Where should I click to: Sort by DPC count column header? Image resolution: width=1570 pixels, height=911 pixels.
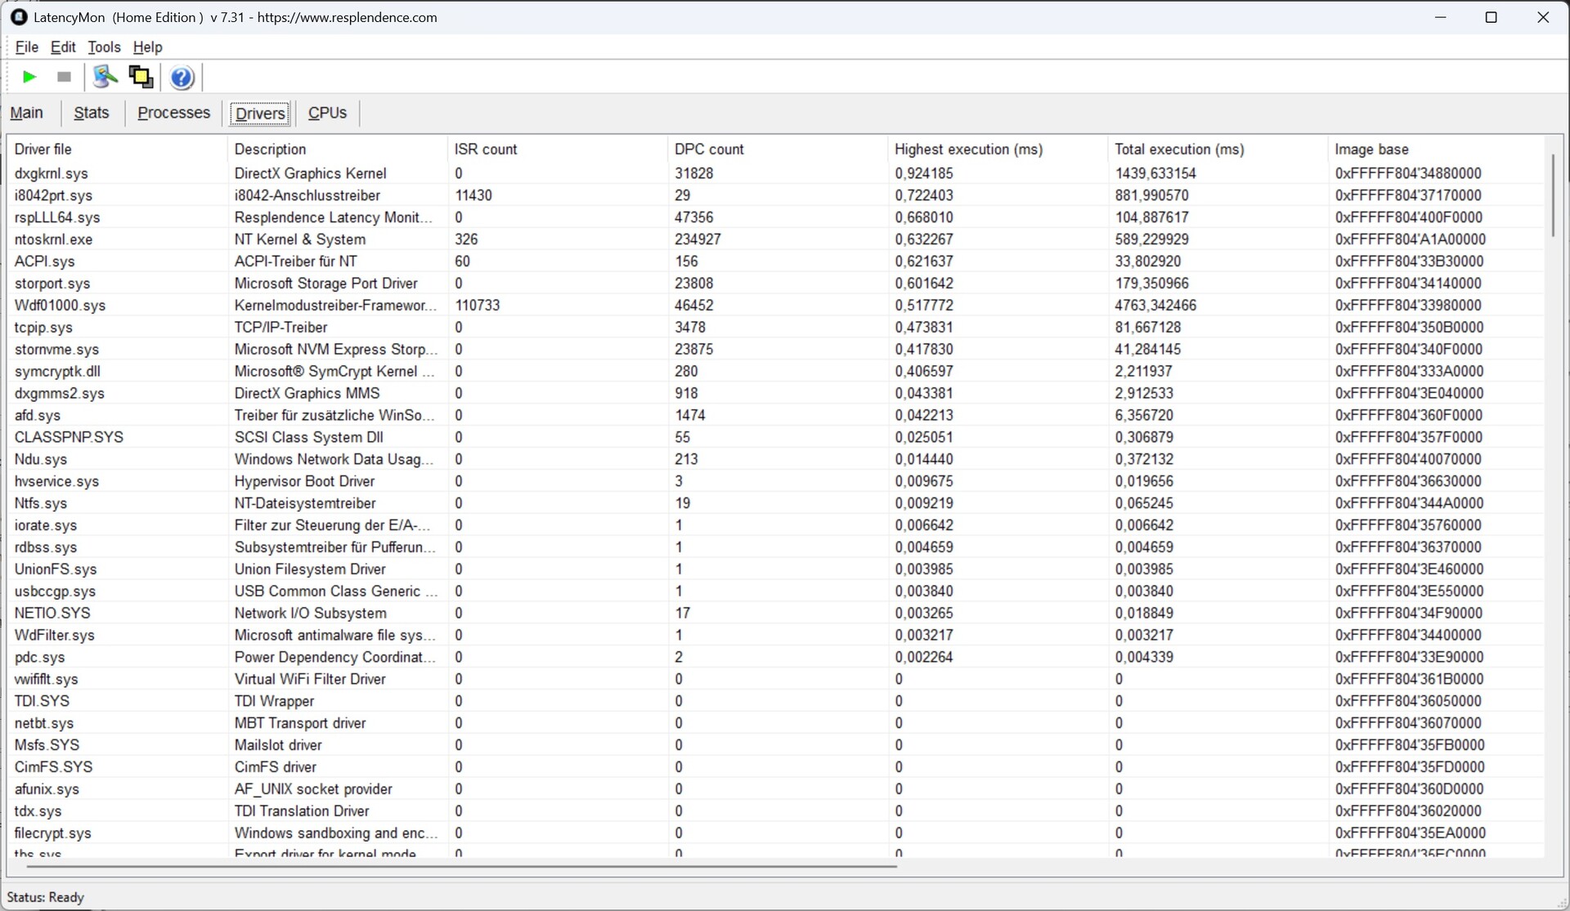pos(708,150)
